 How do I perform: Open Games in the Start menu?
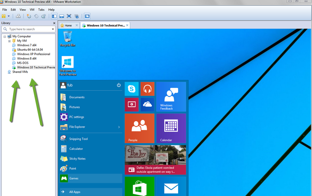click(91, 178)
